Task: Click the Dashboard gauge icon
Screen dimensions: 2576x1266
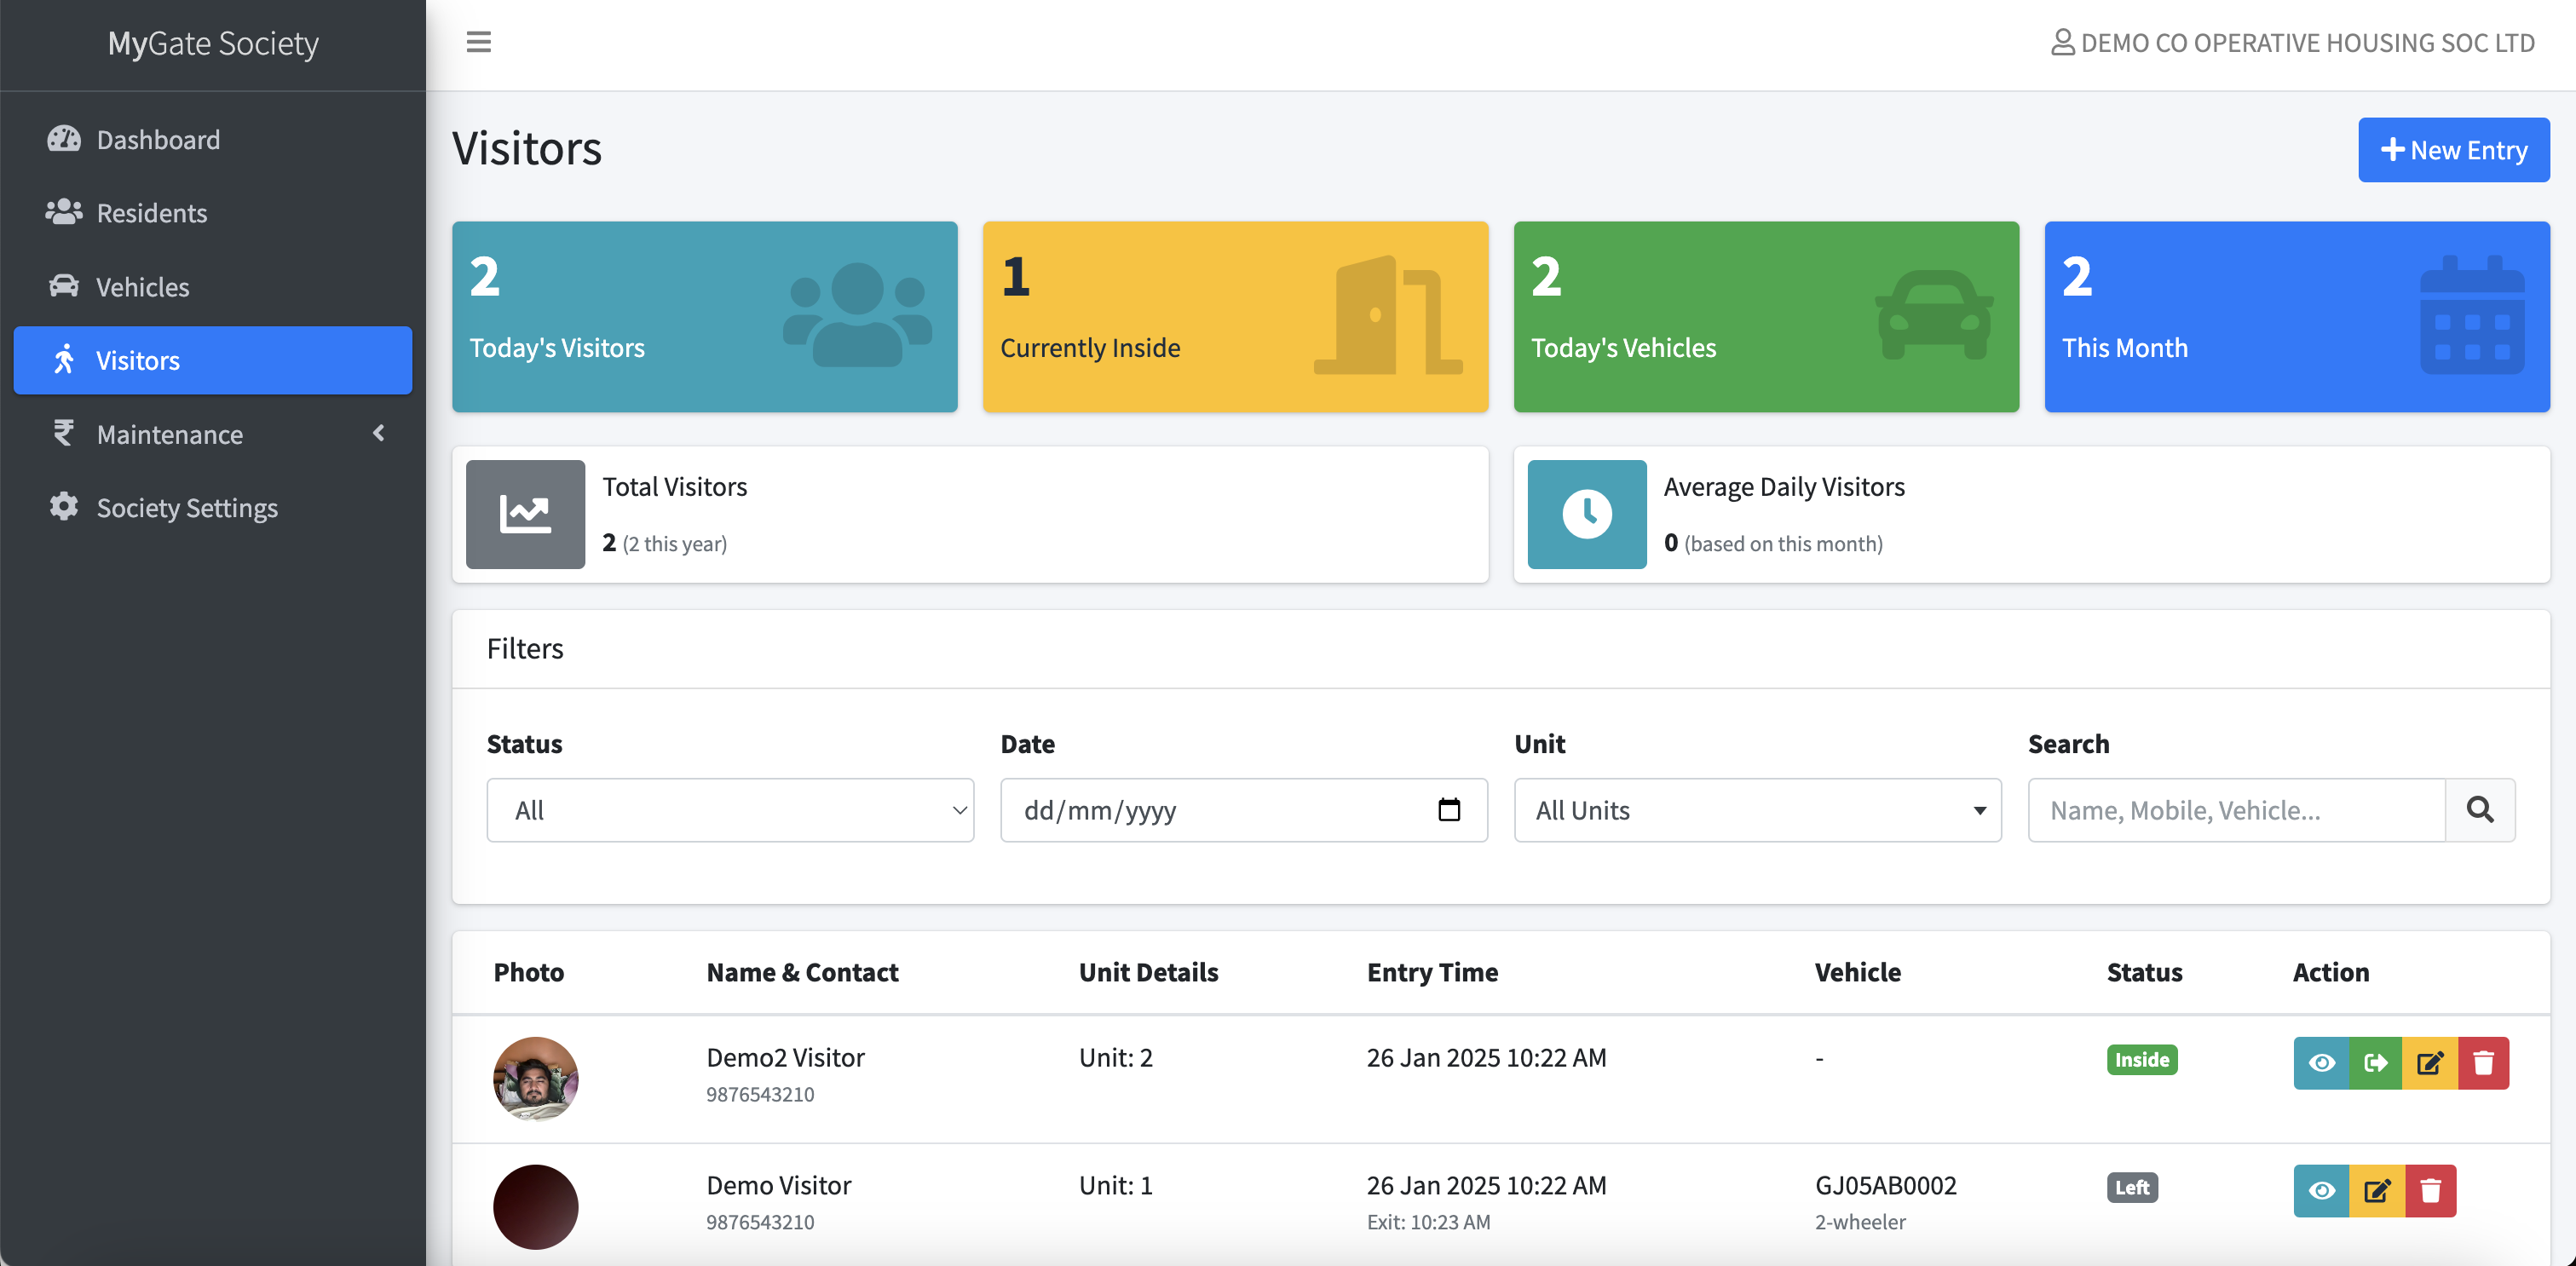Action: [64, 139]
